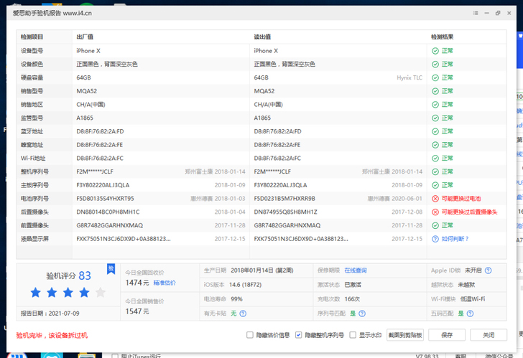Maximize the 验机报告 window
The height and width of the screenshot is (358, 523).
[498, 13]
